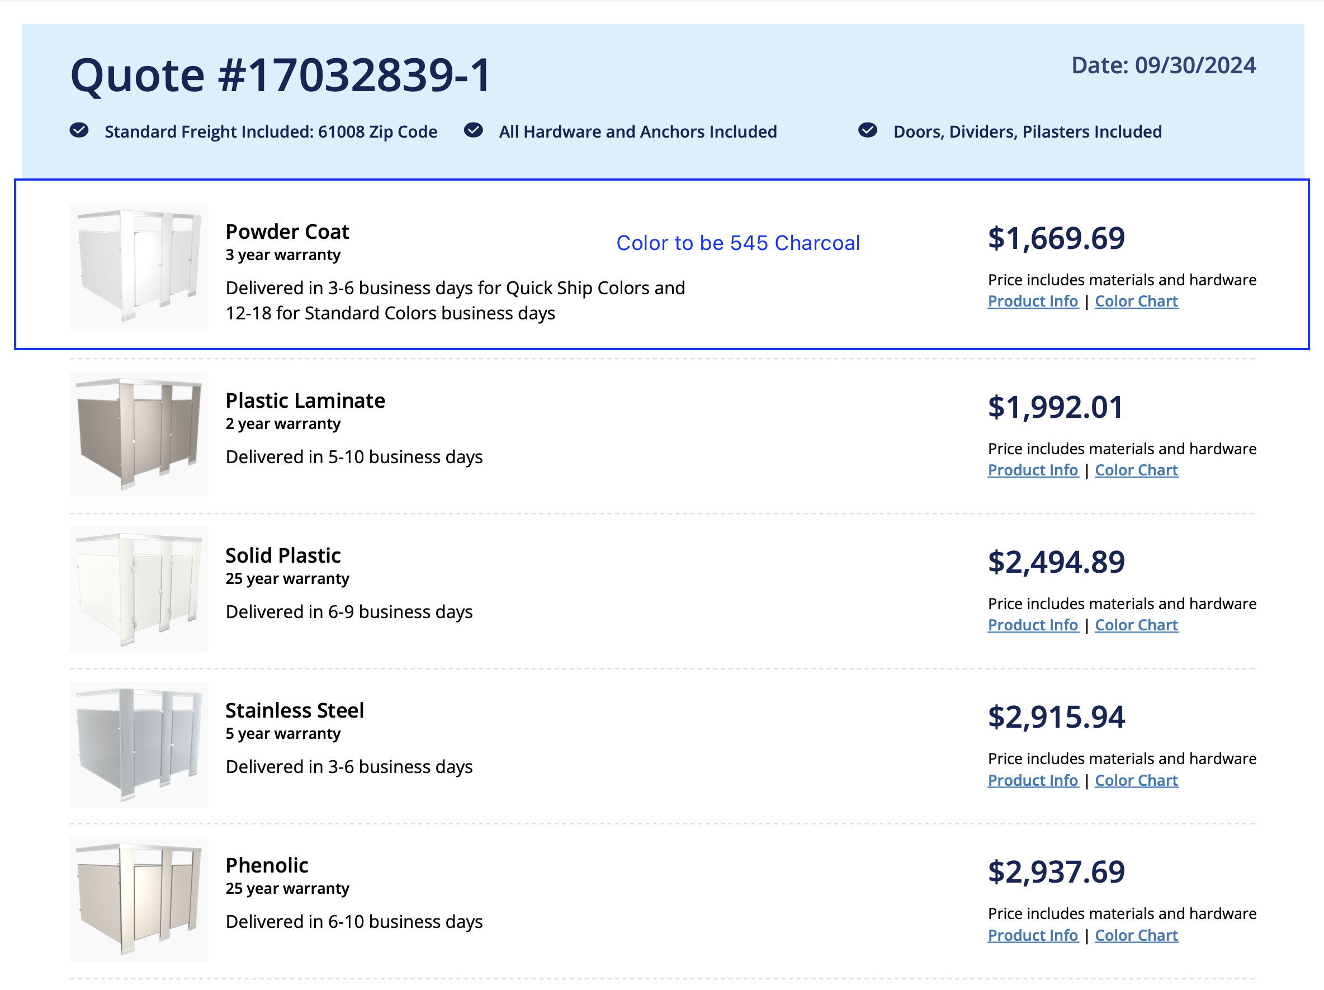This screenshot has width=1324, height=990.
Task: Open the Stainless Steel partition thumbnail
Action: pos(138,744)
